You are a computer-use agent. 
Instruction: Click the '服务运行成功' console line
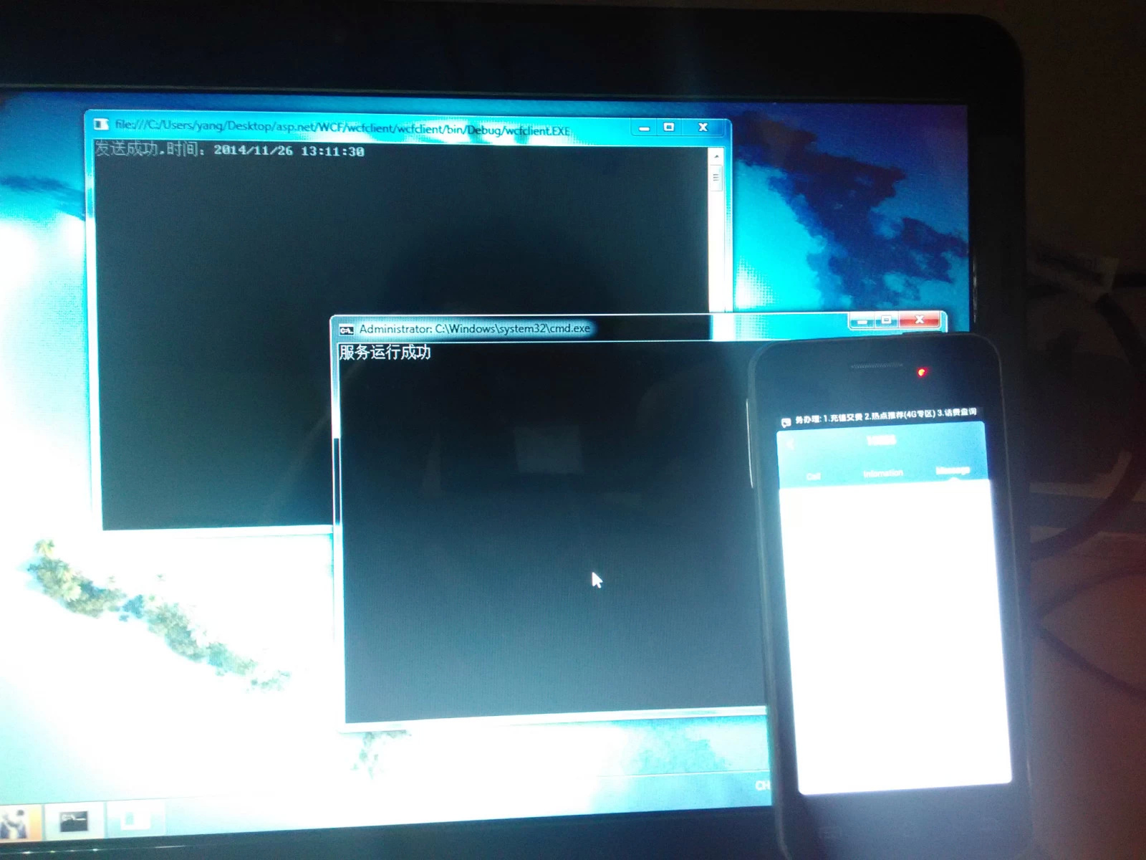point(385,352)
